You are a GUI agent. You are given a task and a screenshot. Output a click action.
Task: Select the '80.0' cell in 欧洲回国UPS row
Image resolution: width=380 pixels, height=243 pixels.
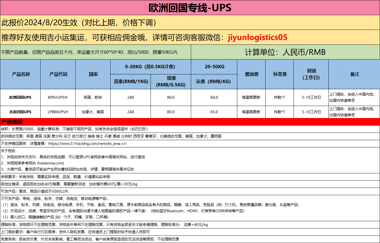pos(171,98)
